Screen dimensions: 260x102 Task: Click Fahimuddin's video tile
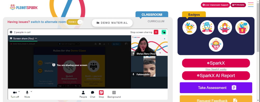click(149, 66)
